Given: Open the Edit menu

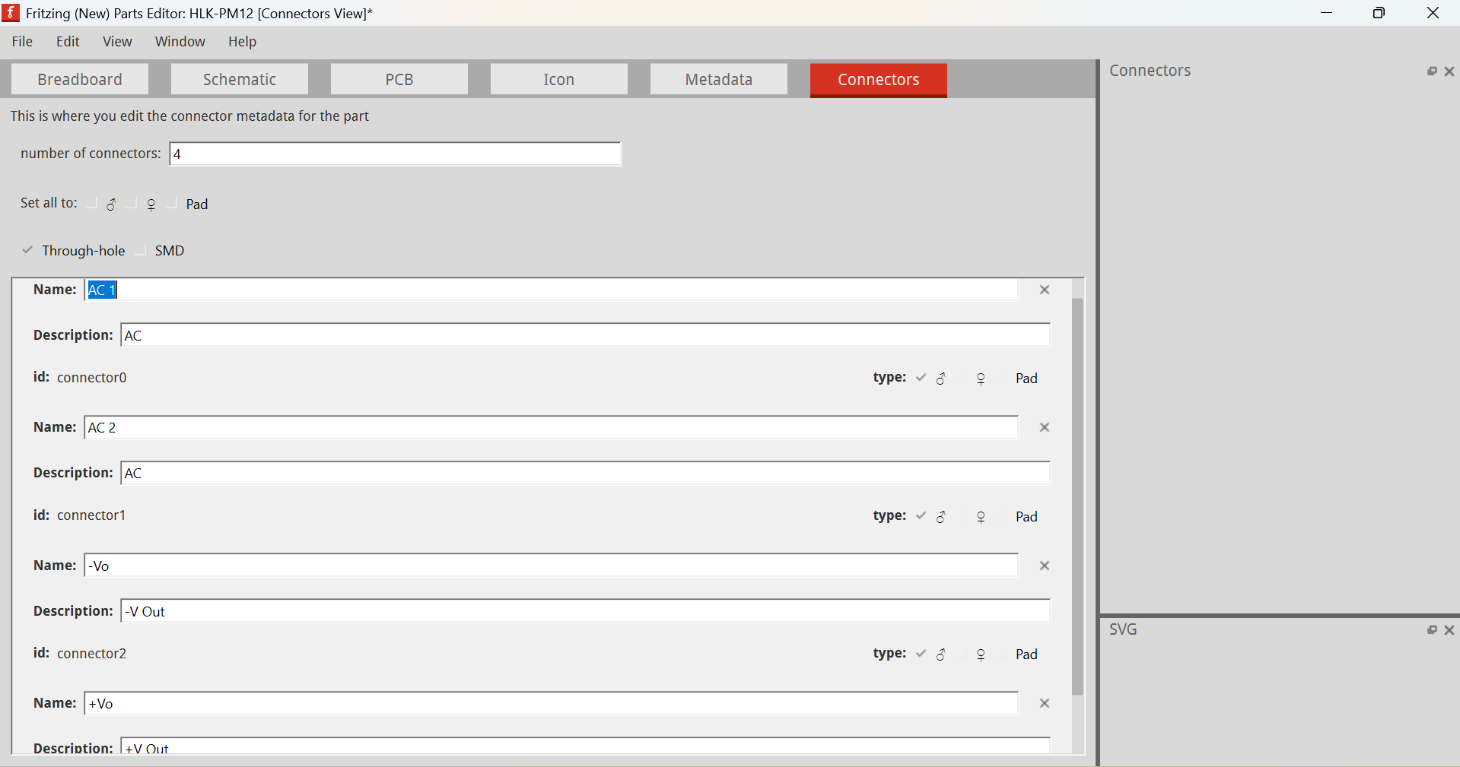Looking at the screenshot, I should tap(68, 42).
